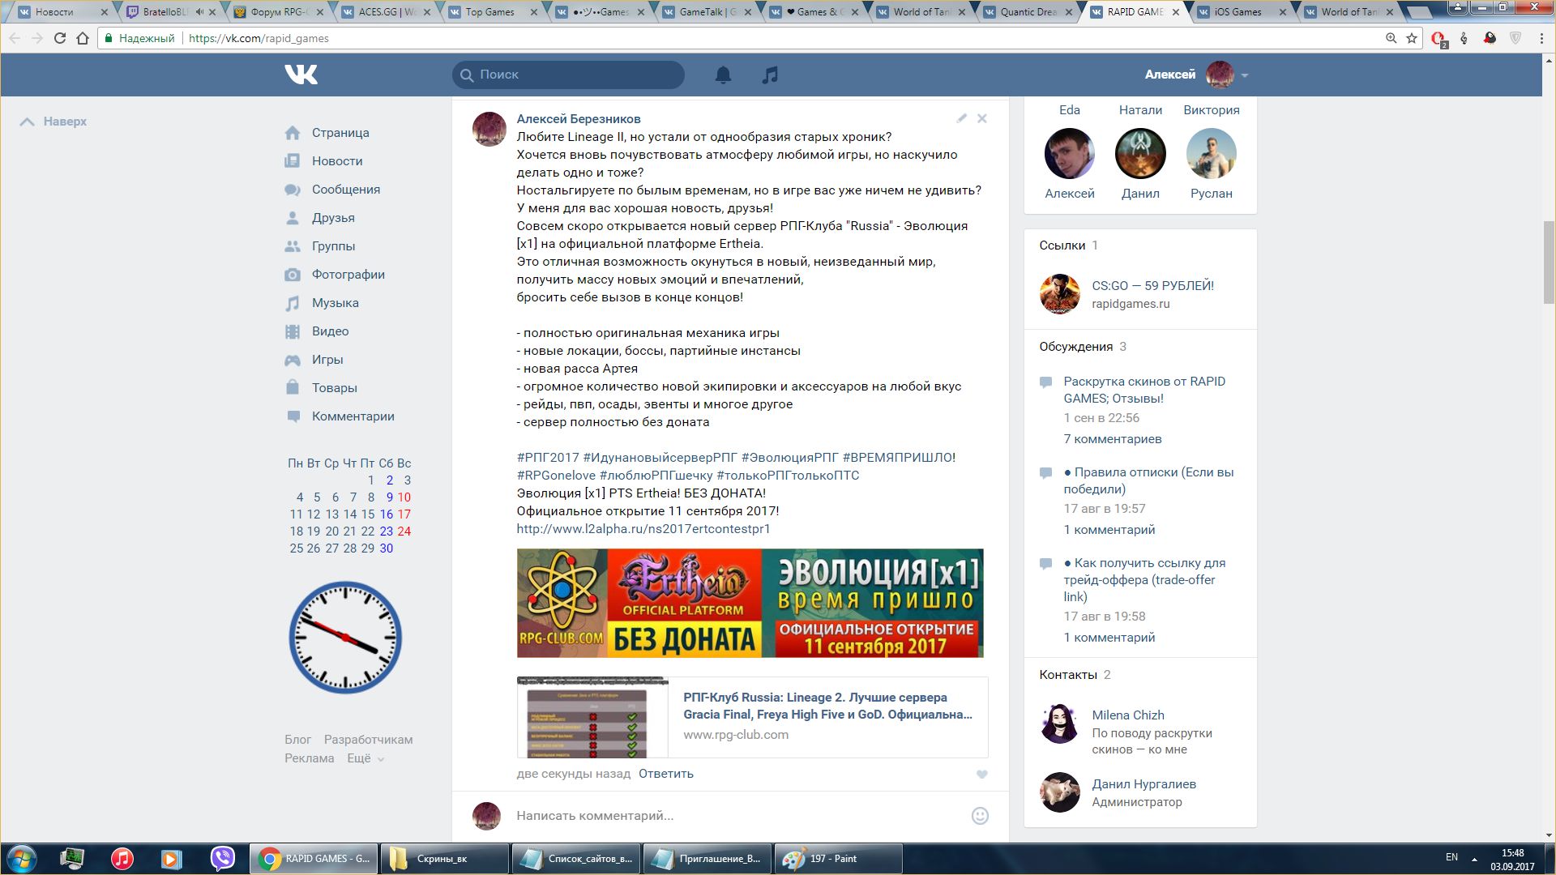Open Группы in the sidebar
This screenshot has width=1556, height=875.
(x=333, y=246)
